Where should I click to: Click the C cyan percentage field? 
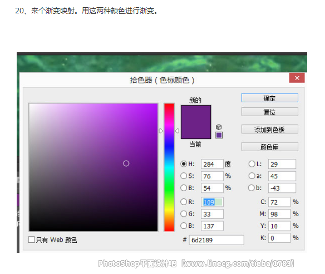click(279, 202)
